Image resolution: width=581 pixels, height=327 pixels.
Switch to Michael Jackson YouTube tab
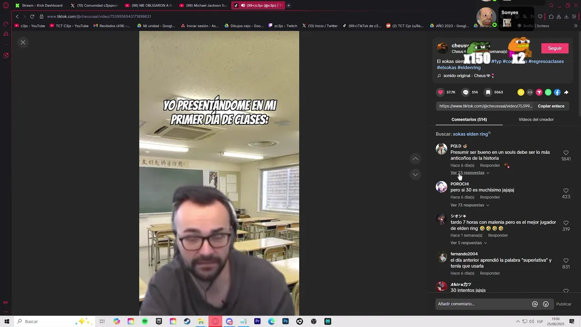click(203, 5)
